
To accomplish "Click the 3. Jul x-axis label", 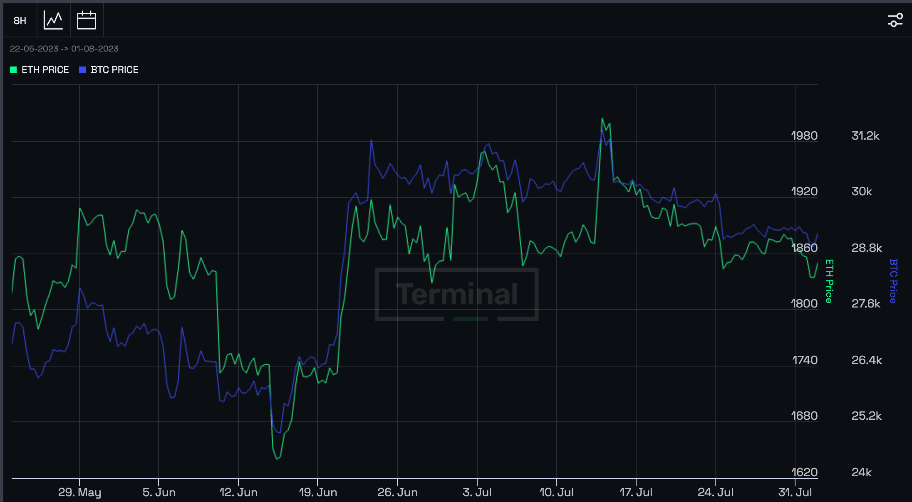I will [x=477, y=492].
